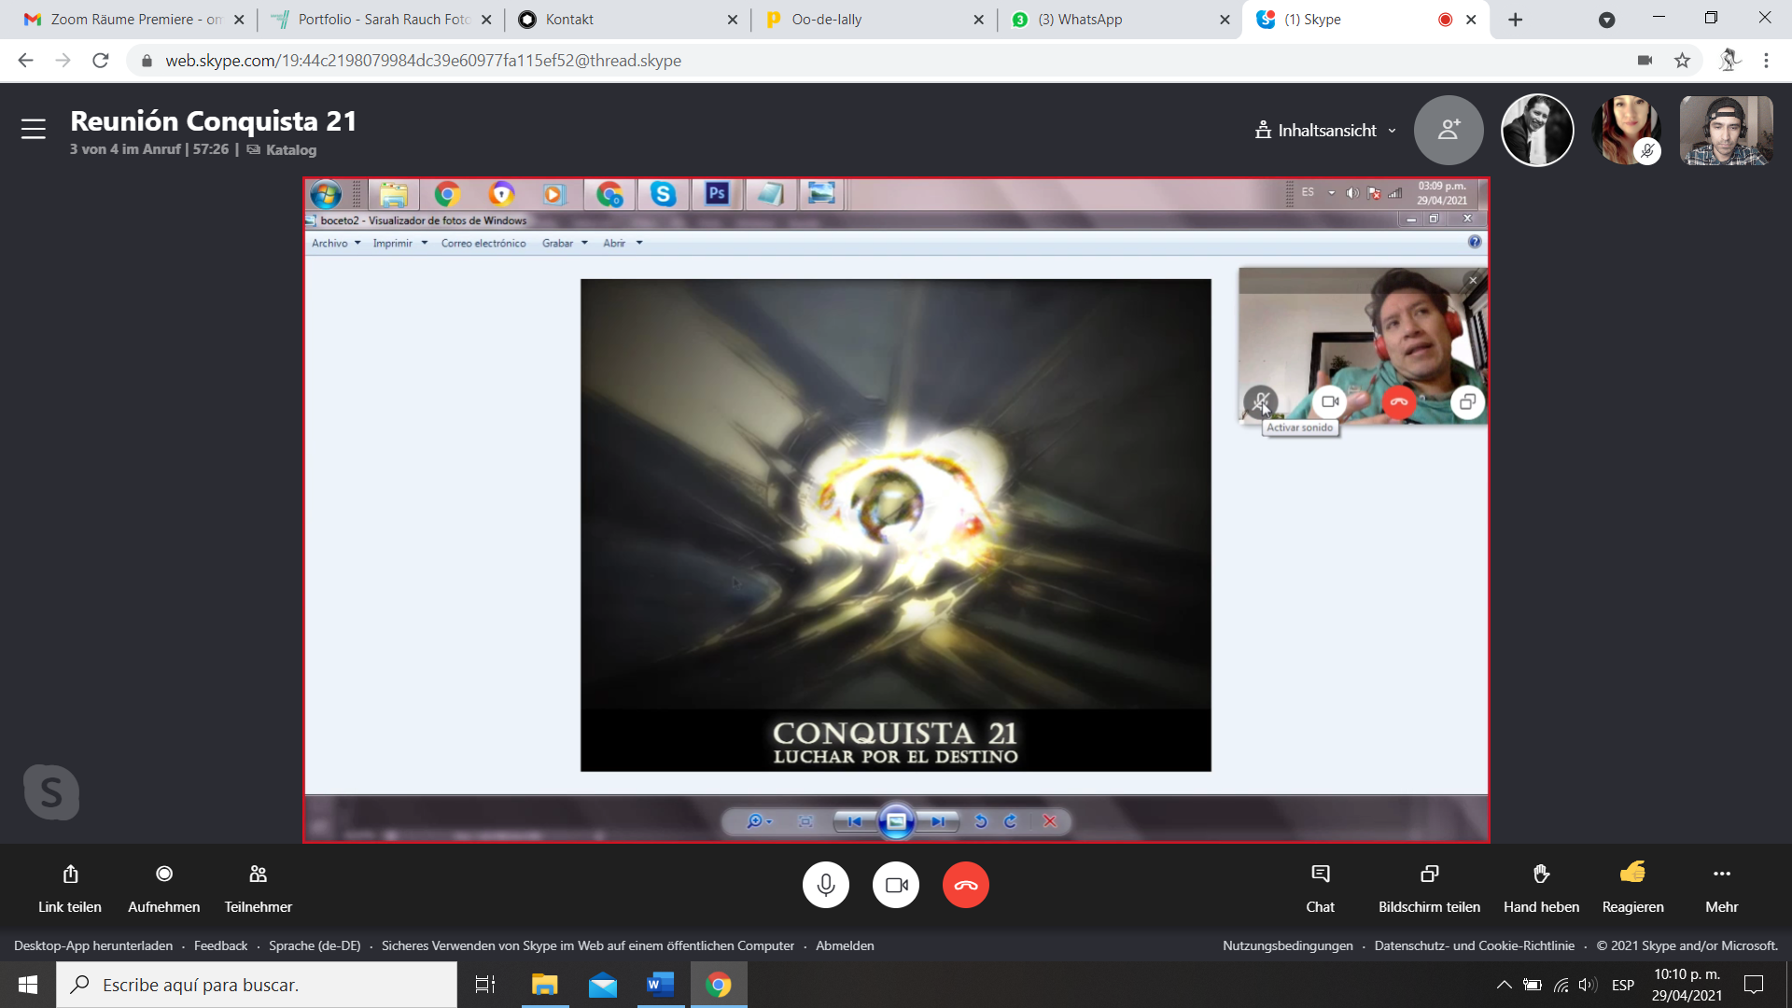Click the Windows search box
Image resolution: width=1792 pixels, height=1008 pixels.
tap(257, 985)
